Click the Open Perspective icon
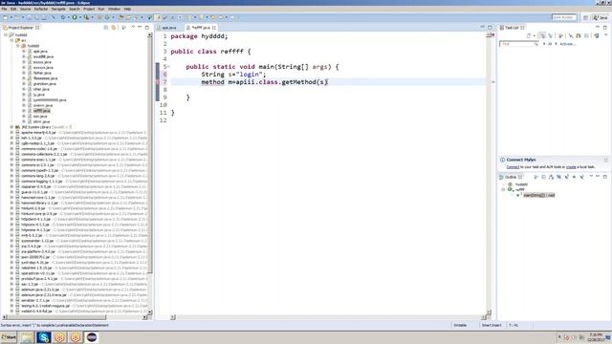Image resolution: width=612 pixels, height=344 pixels. click(585, 17)
